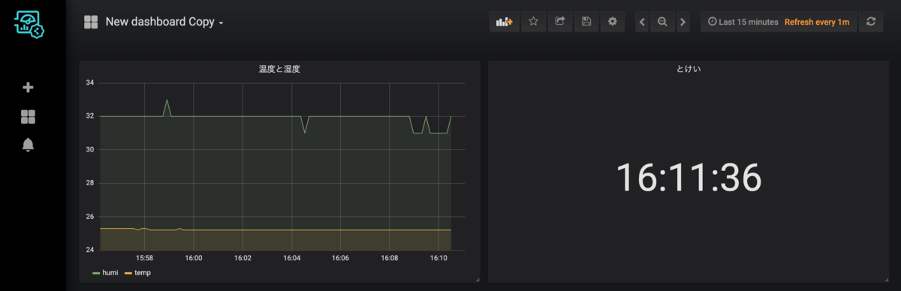Click the 16:04 x-axis label

tap(292, 258)
